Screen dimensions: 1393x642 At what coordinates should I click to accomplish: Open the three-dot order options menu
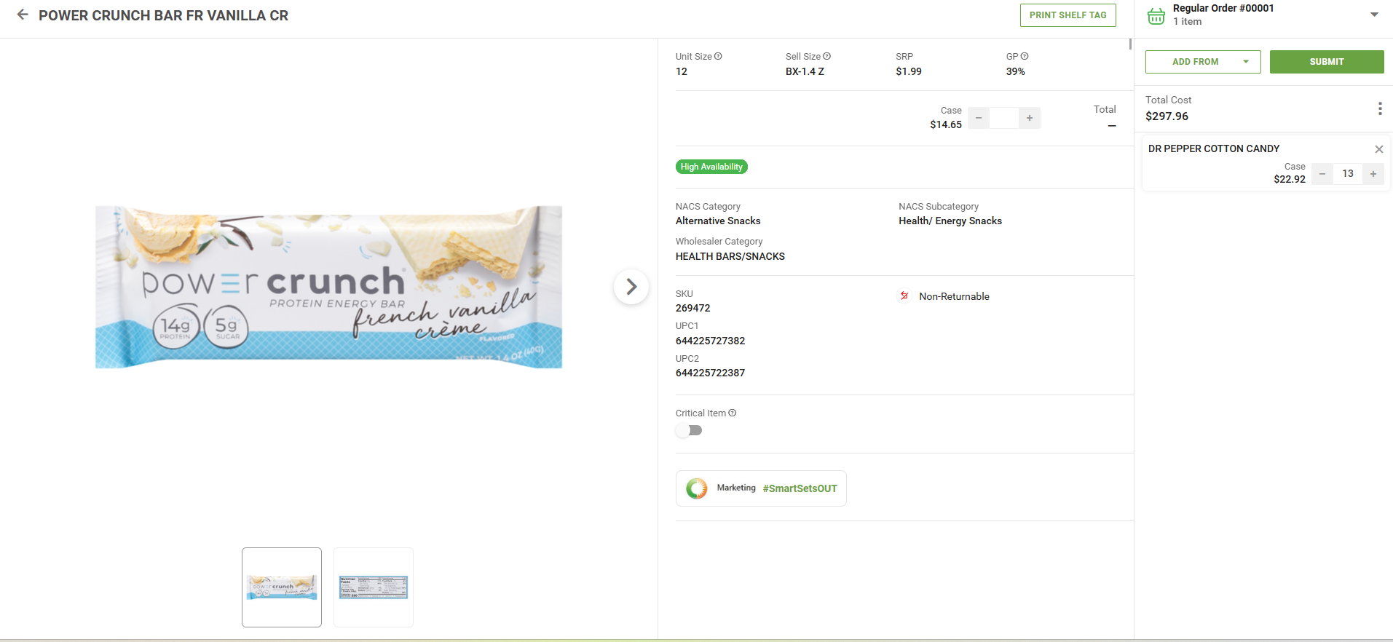(1379, 108)
